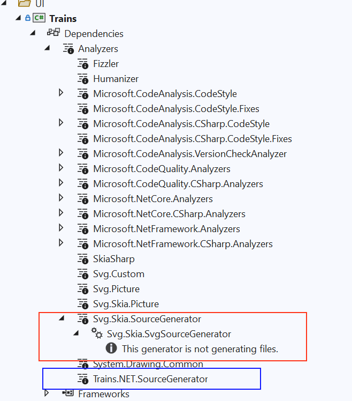Select the Trains.NET.SourceGenerator label
The width and height of the screenshot is (352, 401).
tap(150, 379)
